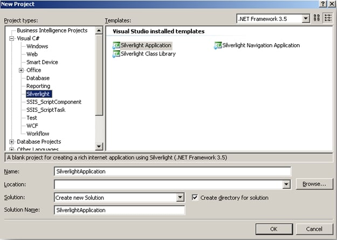The height and width of the screenshot is (240, 337).
Task: Select the Visual C# tree label
Action: 28,38
